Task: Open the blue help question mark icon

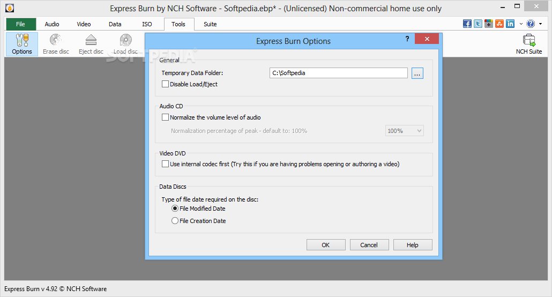Action: 531,24
